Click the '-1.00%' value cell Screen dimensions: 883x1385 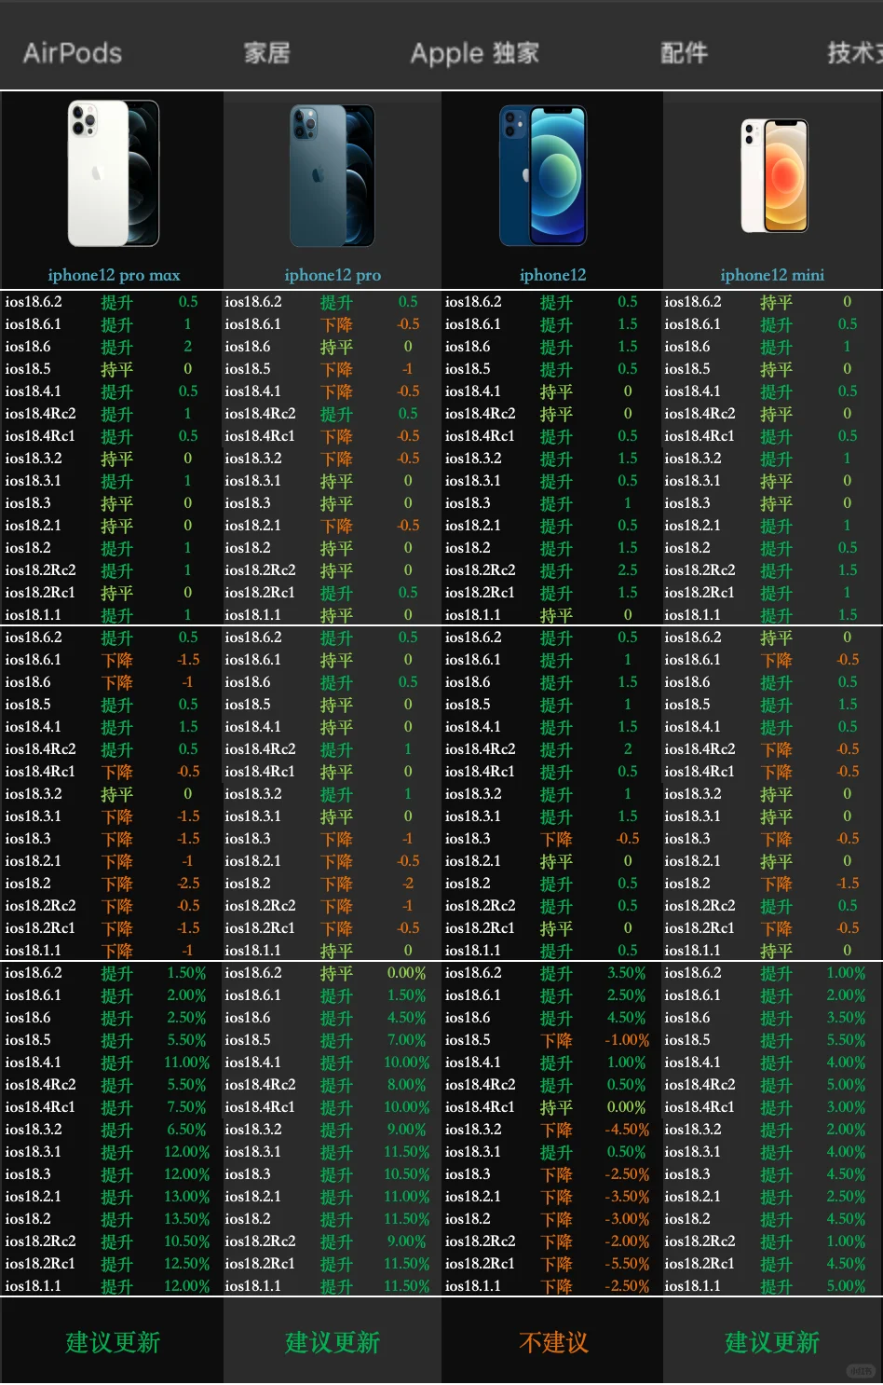pyautogui.click(x=627, y=1040)
